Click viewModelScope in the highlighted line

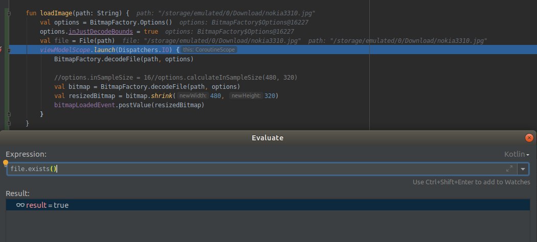point(66,50)
